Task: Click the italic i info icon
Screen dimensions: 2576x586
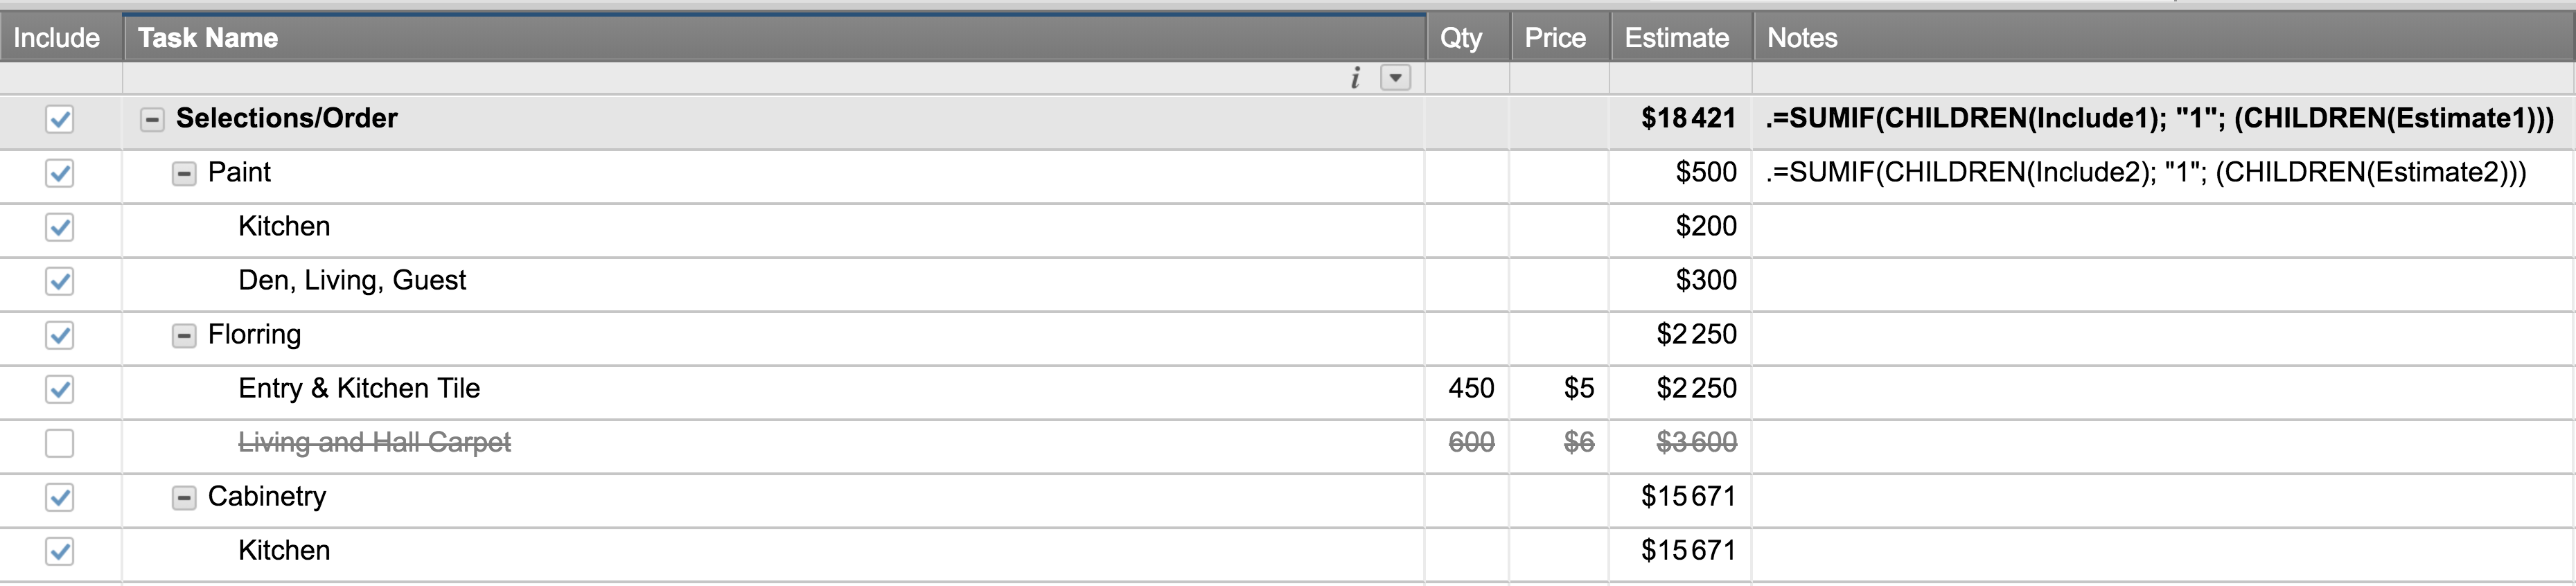Action: [1356, 78]
